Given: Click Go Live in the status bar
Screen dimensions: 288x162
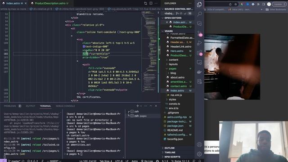Looking at the screenshot, I should tap(147, 161).
